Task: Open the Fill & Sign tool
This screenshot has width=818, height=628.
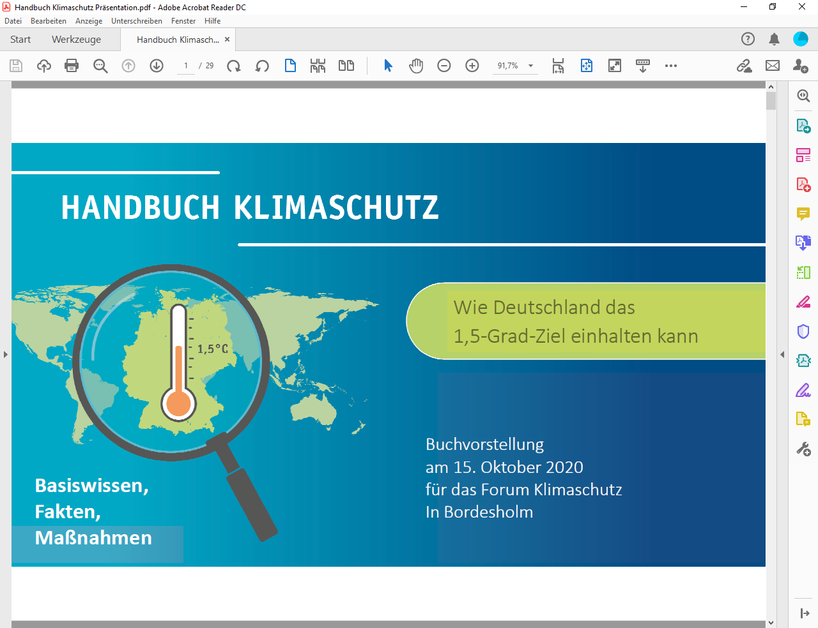Action: (x=803, y=390)
